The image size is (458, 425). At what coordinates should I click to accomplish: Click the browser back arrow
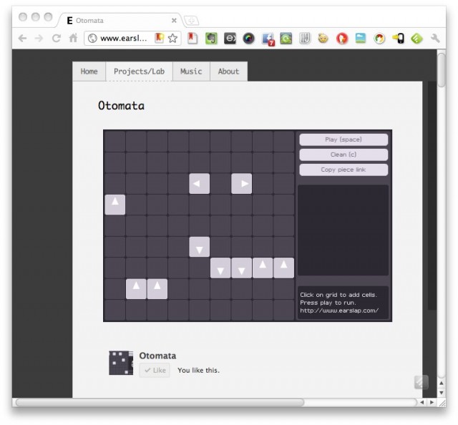(22, 39)
